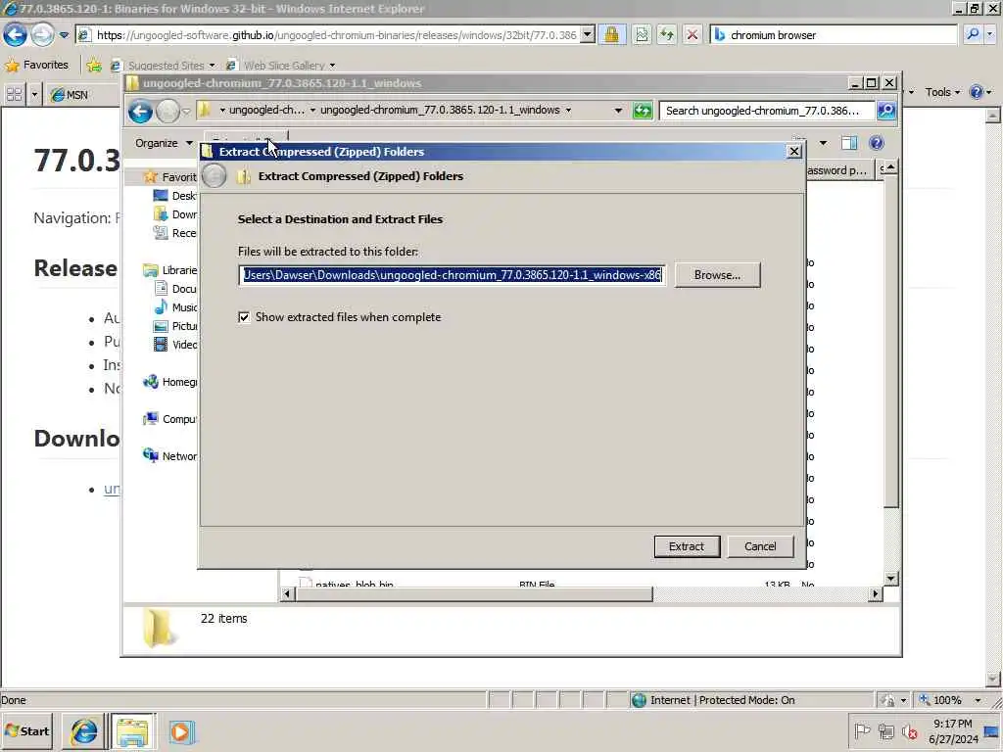Click the Action Center flag tray icon
Image resolution: width=1003 pixels, height=752 pixels.
click(x=862, y=730)
